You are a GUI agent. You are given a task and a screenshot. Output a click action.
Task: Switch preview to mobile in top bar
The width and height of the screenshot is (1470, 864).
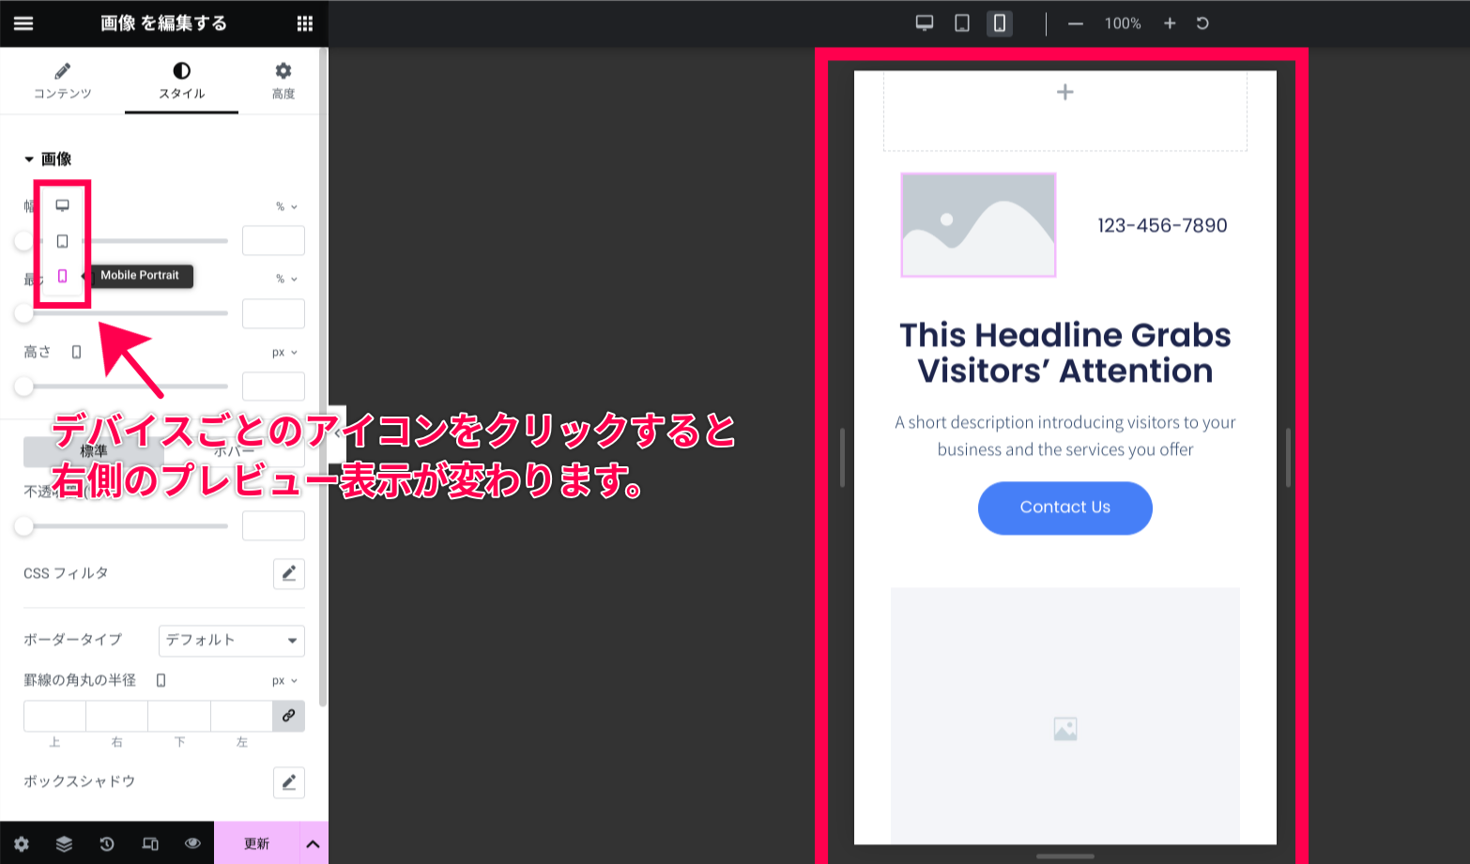1000,23
